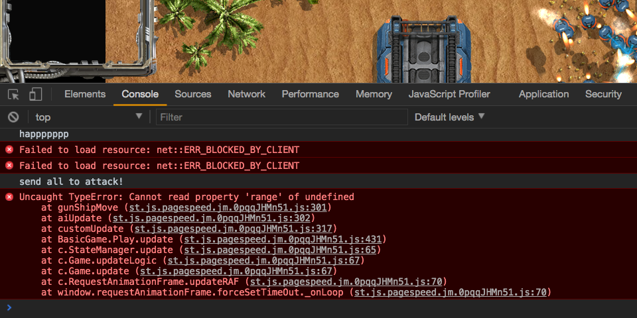Screen dimensions: 637x318
Task: Click the console prompt input line
Action: coord(318,308)
